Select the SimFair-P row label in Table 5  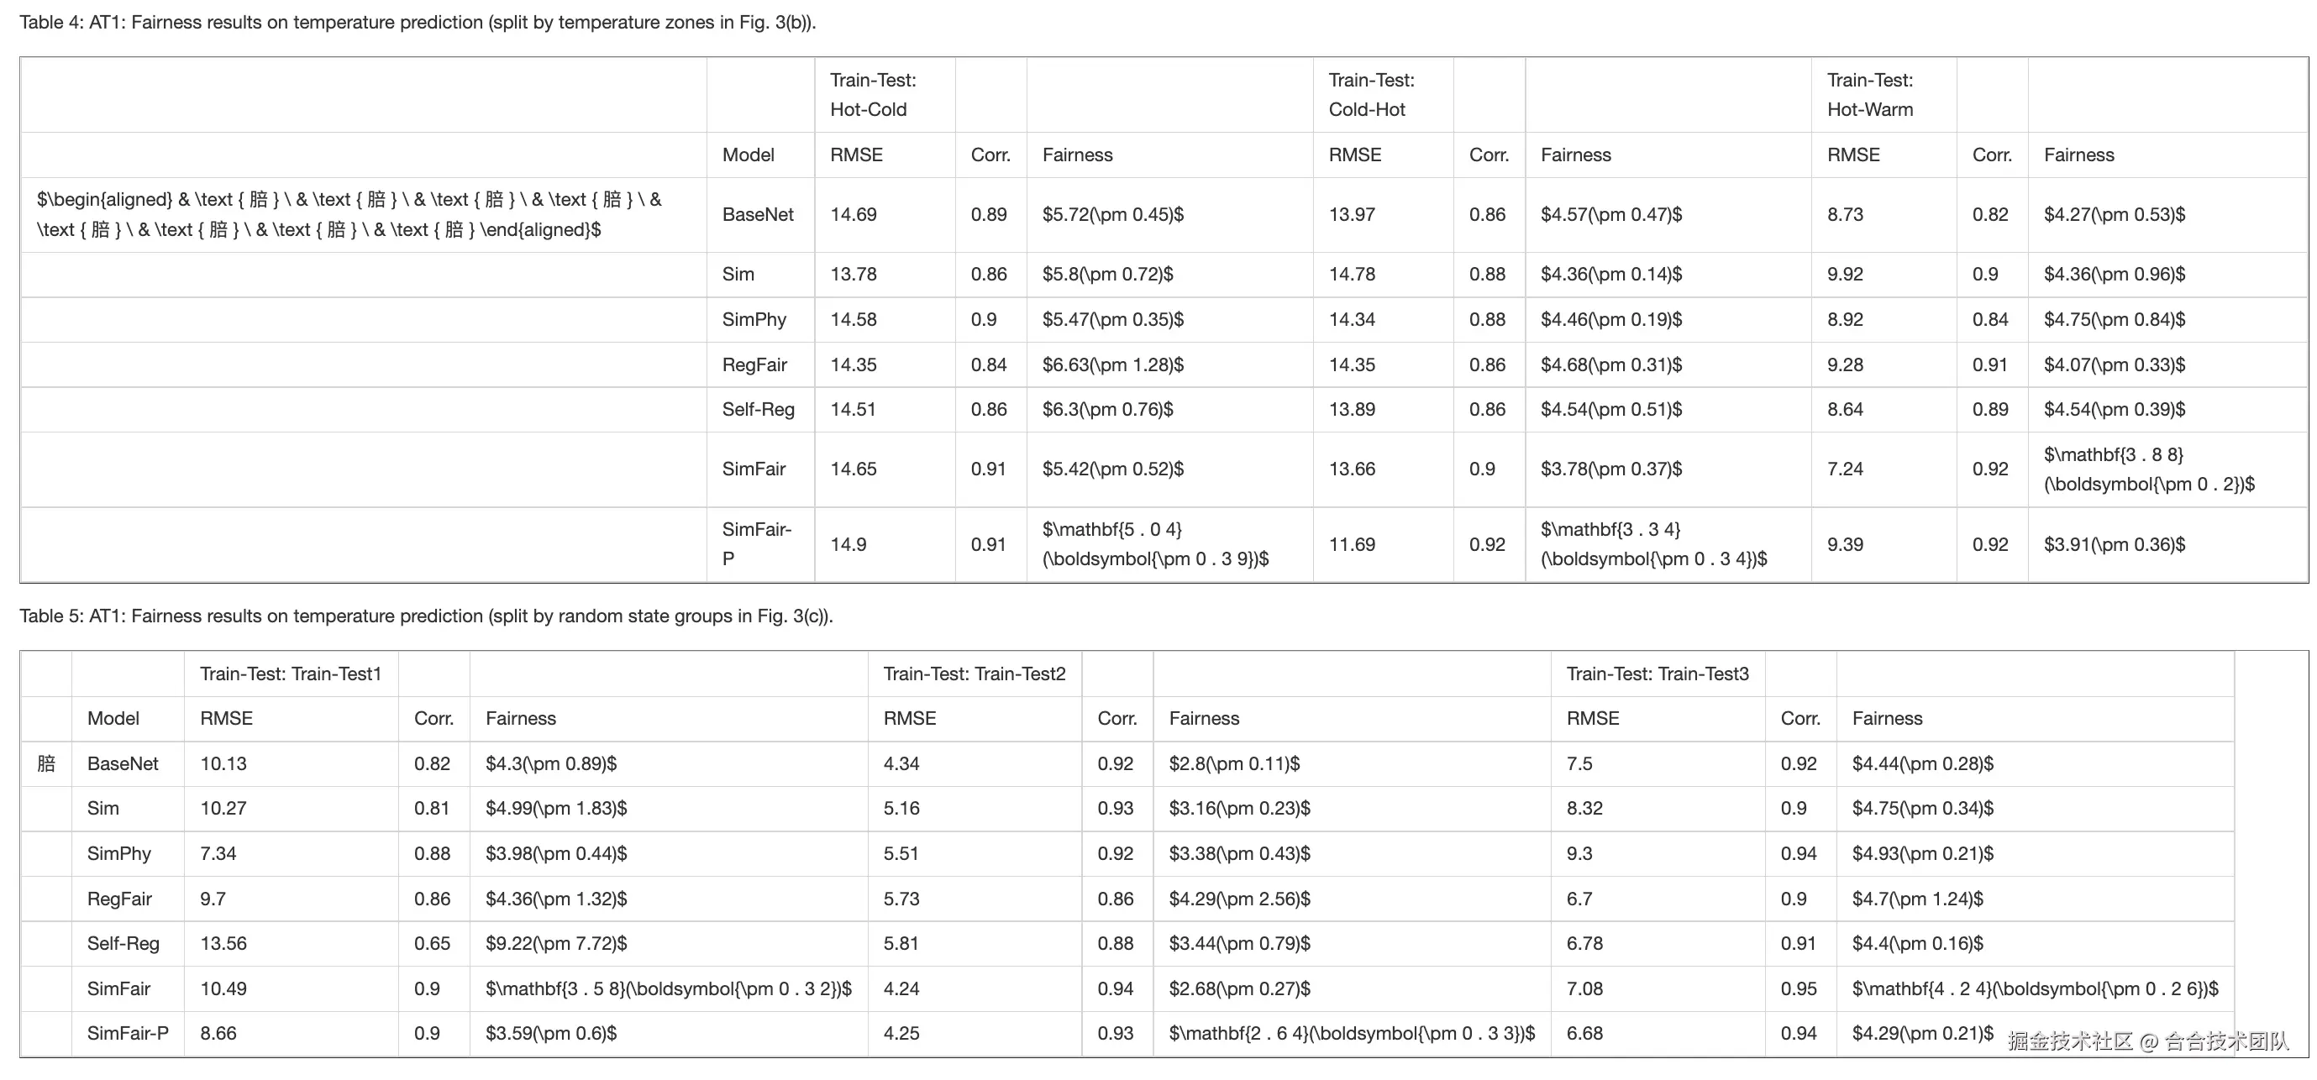point(128,1033)
